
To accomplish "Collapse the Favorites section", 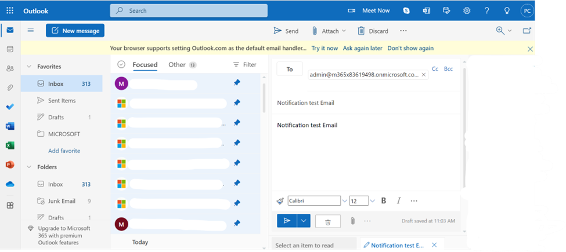I will (29, 67).
